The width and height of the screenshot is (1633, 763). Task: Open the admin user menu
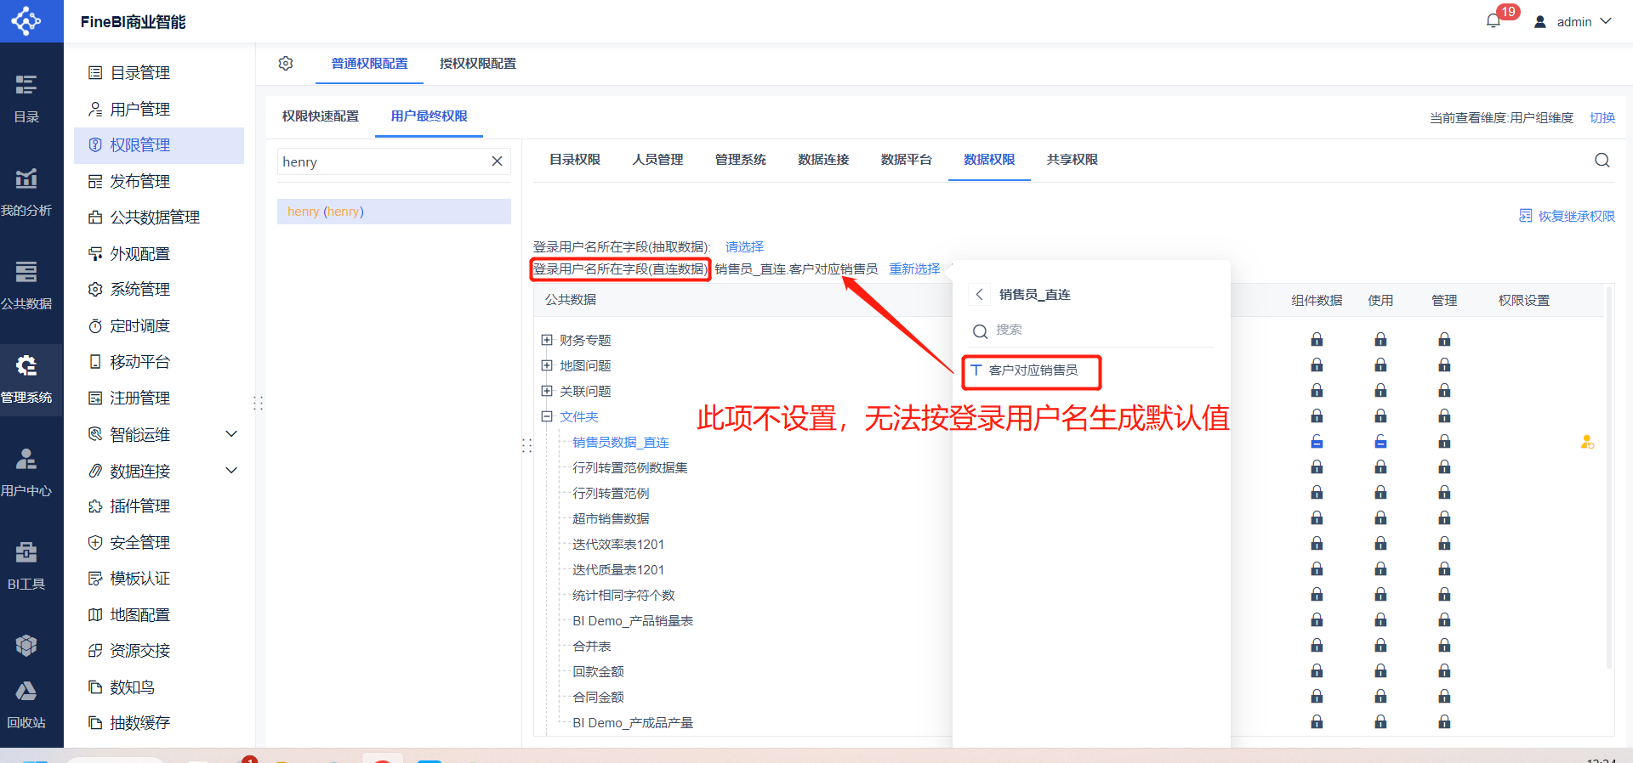(1573, 21)
